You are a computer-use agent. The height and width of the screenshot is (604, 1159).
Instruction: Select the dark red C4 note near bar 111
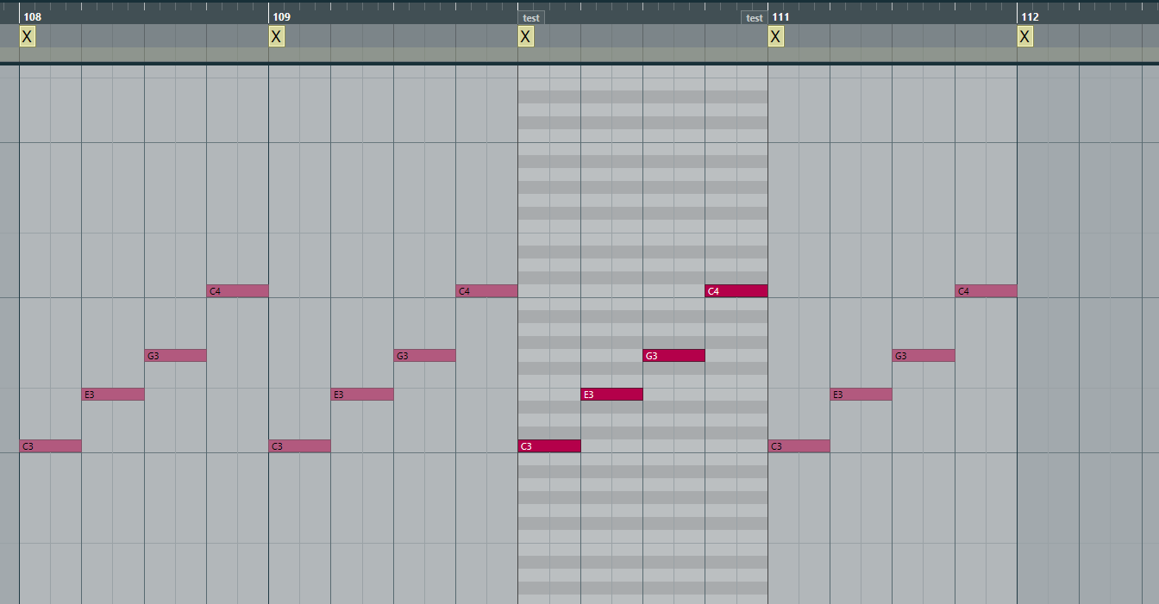(735, 290)
